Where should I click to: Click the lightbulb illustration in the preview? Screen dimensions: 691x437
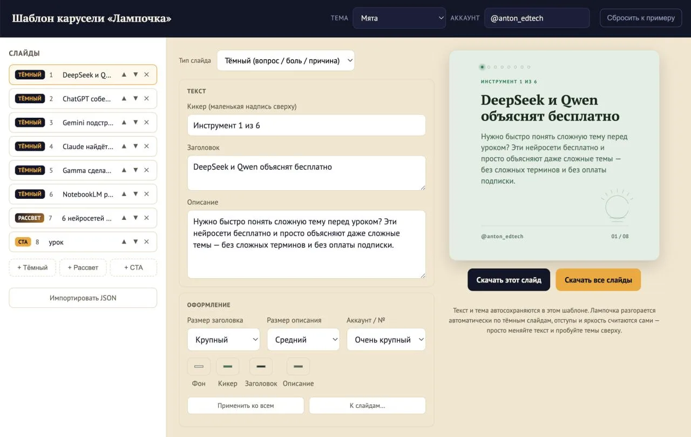[617, 205]
